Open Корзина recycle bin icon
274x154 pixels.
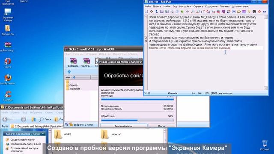(x=265, y=145)
